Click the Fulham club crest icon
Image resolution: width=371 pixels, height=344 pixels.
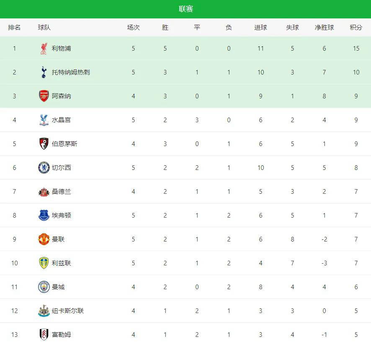click(x=44, y=335)
